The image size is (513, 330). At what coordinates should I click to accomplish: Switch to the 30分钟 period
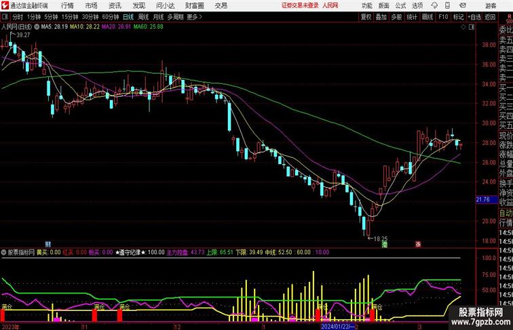90,17
